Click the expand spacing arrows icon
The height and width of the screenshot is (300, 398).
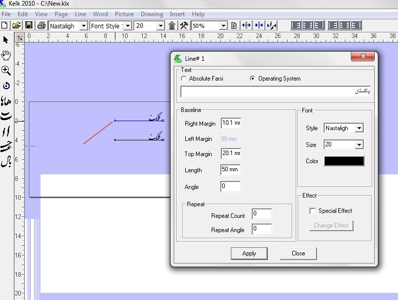[x=246, y=25]
